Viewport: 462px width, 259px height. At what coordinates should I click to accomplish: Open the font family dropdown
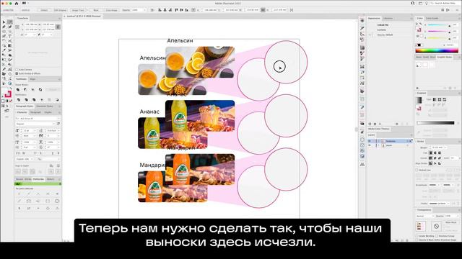pos(38,118)
